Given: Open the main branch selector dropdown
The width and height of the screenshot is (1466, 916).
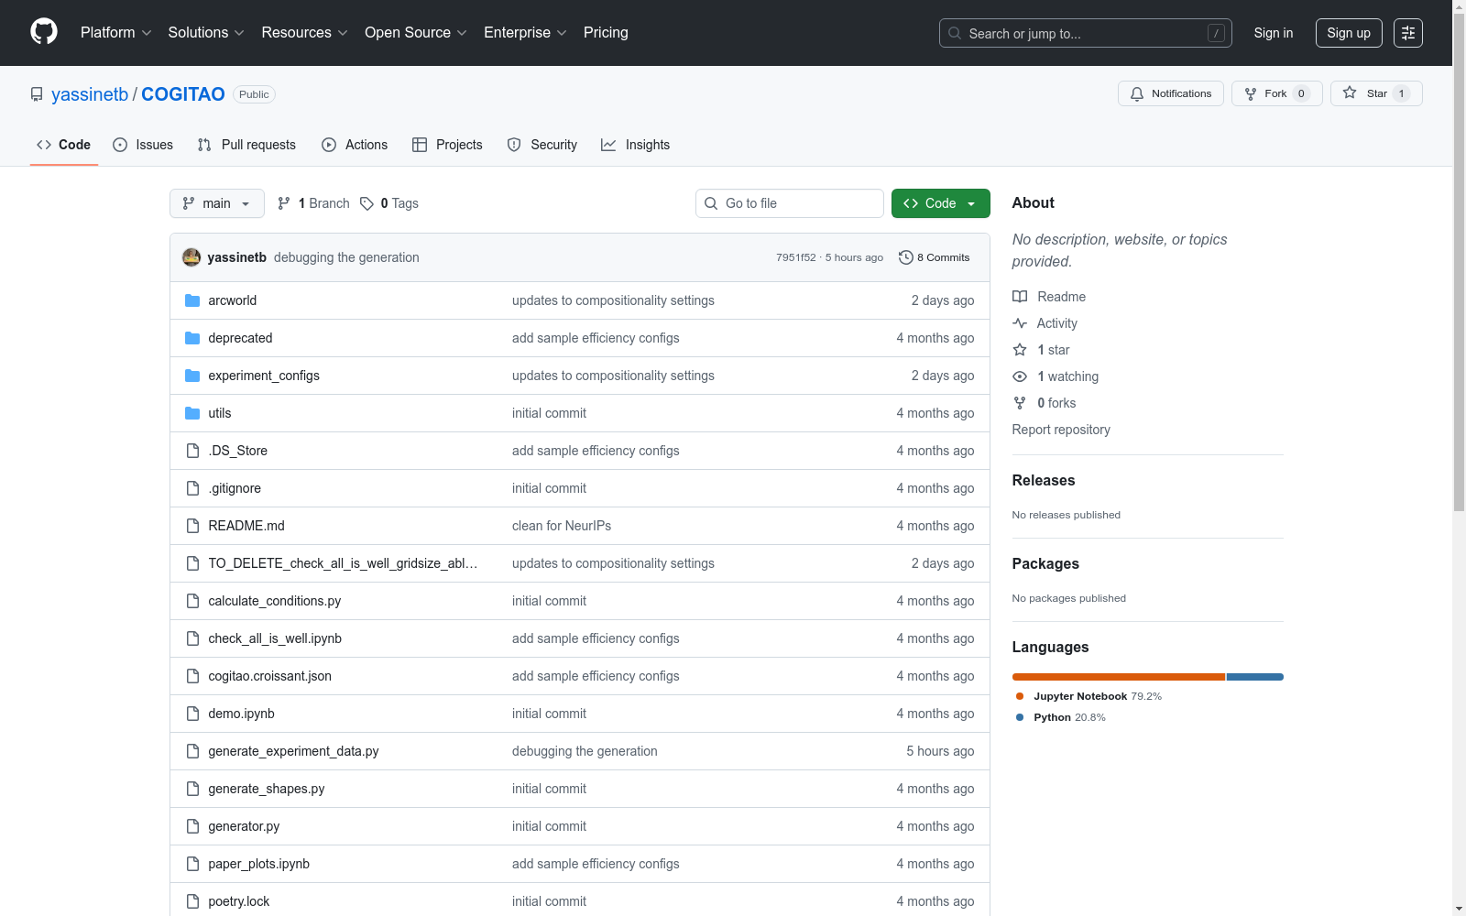Looking at the screenshot, I should [x=217, y=203].
